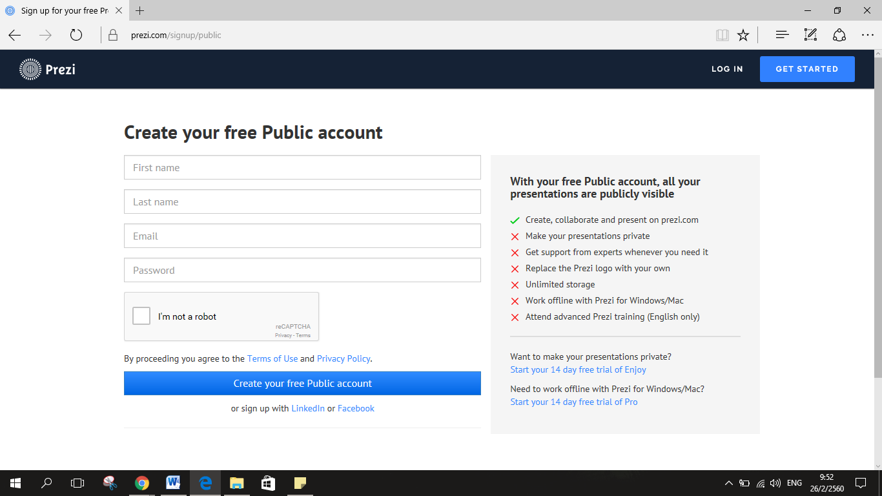Click reCAPTCHA Privacy link
The image size is (882, 496).
pyautogui.click(x=283, y=335)
